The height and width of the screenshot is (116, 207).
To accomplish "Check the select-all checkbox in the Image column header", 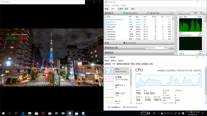I will coord(105,17).
